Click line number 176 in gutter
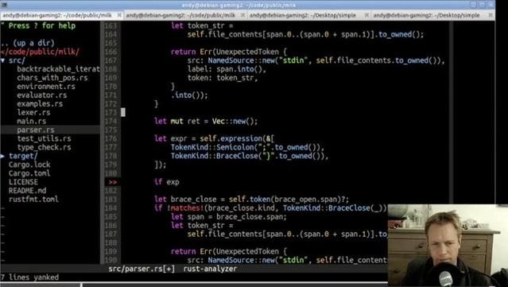Viewport: 508px width, 287px height. pyautogui.click(x=111, y=138)
